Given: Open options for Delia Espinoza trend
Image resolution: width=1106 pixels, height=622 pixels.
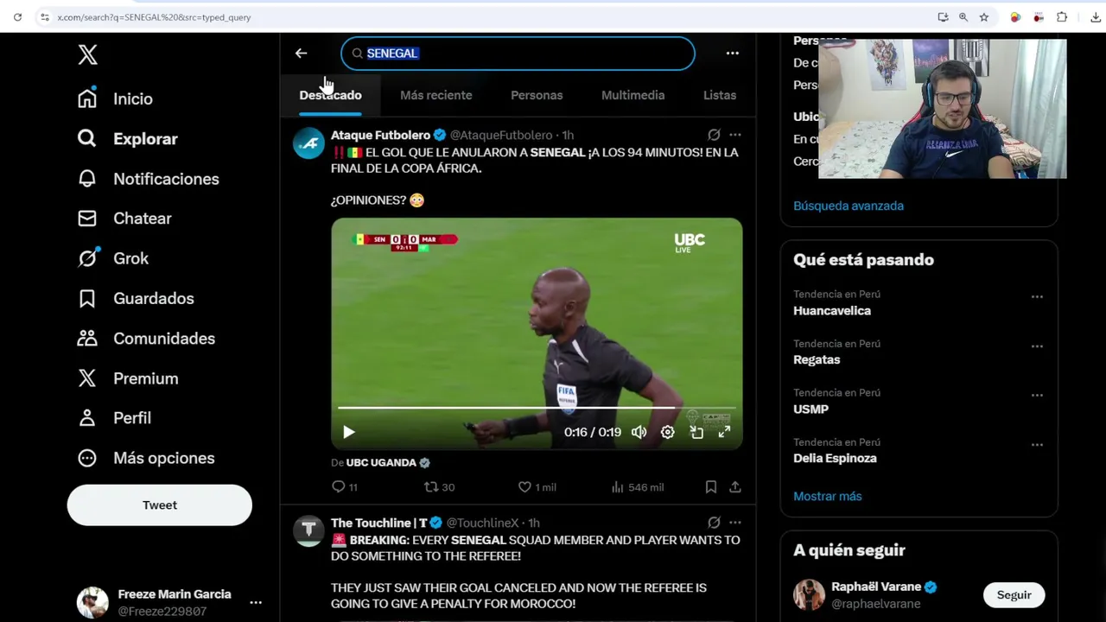Looking at the screenshot, I should coord(1037,445).
